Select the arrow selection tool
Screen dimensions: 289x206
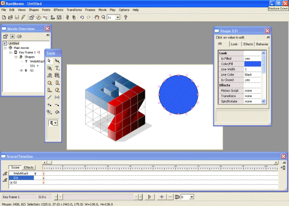pyautogui.click(x=50, y=61)
